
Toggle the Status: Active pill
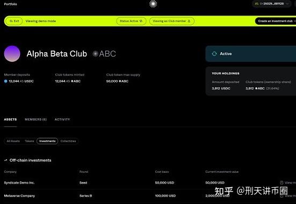[x=131, y=21]
